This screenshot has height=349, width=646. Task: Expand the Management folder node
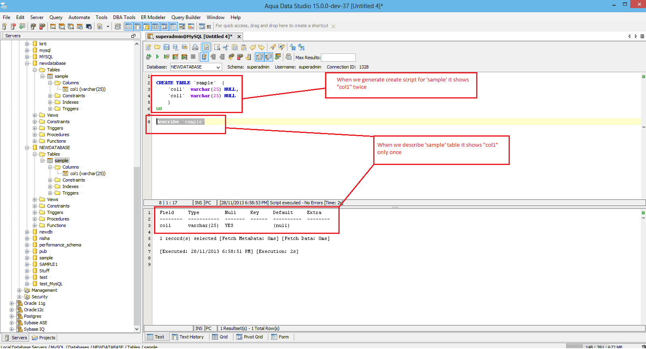[19, 290]
